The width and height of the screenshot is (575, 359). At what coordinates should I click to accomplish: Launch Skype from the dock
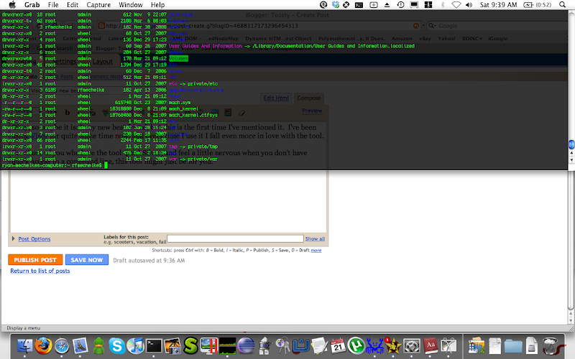tap(116, 347)
